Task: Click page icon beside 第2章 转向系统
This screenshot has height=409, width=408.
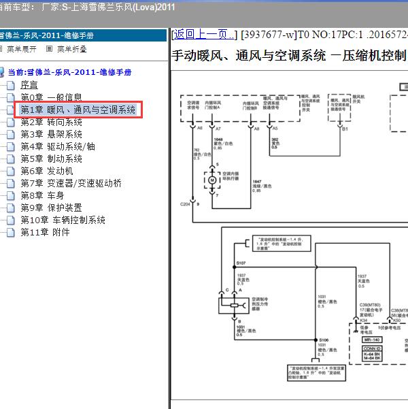Action: point(11,122)
